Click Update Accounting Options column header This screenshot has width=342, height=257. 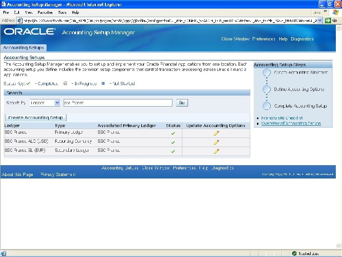coord(216,126)
